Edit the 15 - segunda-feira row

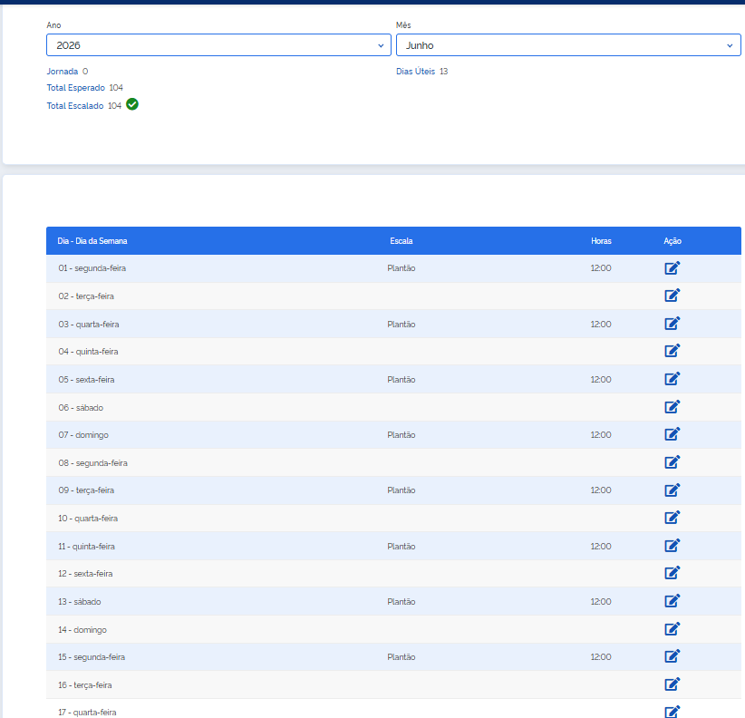coord(672,656)
